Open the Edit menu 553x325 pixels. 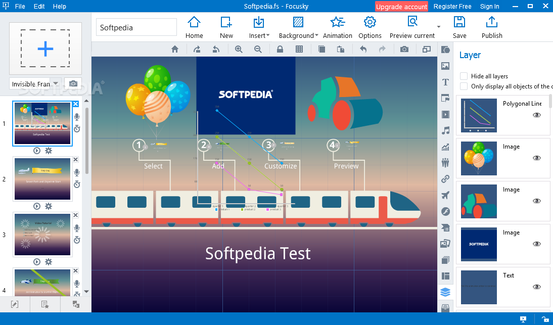[x=39, y=7]
